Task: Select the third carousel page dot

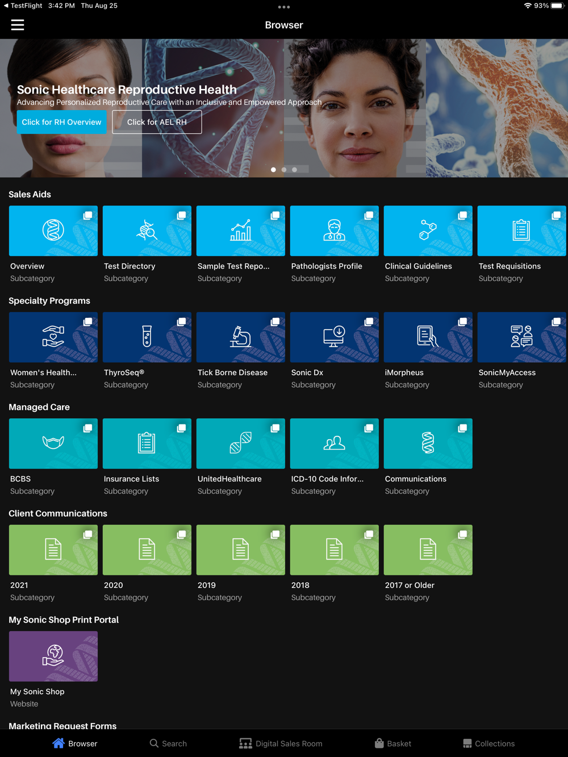Action: (294, 170)
